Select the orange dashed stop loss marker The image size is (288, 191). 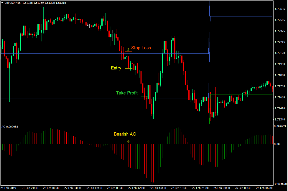point(128,52)
